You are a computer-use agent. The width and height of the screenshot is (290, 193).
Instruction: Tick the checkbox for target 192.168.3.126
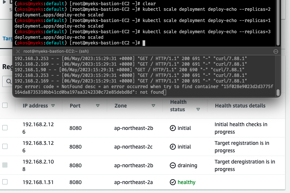coord(5,146)
